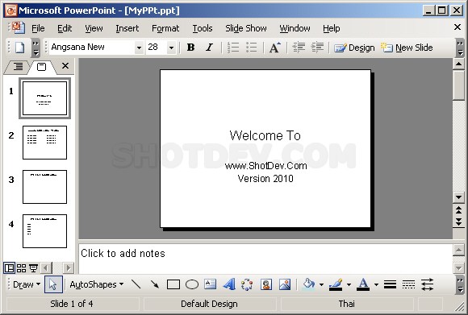Click the New Slide button
Screen dimensions: 468x315
(x=407, y=48)
